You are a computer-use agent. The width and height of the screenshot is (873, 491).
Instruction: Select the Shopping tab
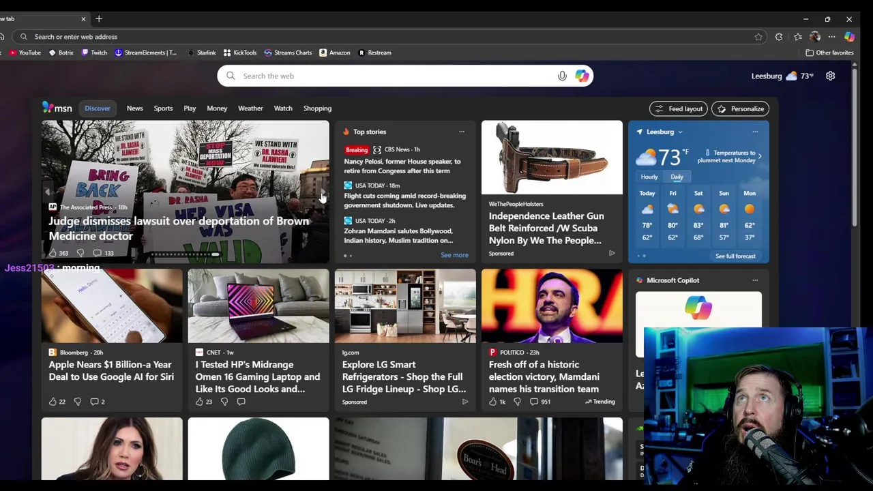pos(317,108)
